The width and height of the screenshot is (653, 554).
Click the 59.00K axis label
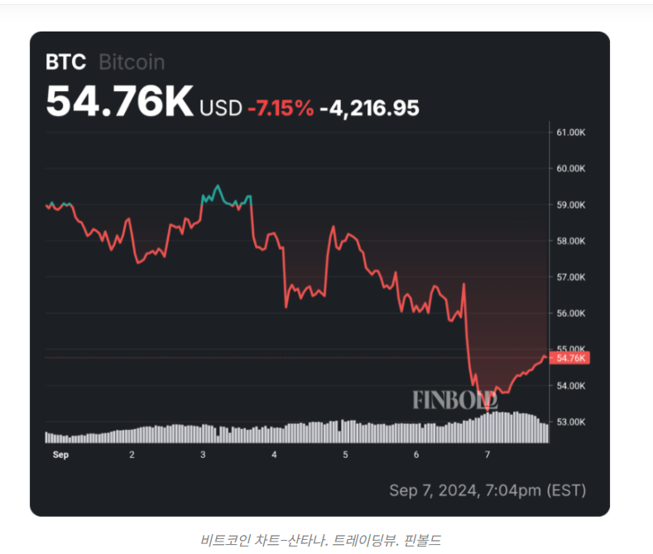[570, 205]
